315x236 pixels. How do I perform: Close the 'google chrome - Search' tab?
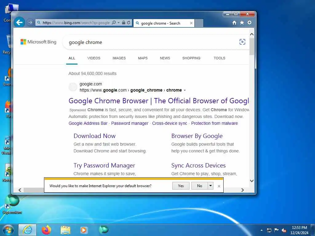coord(191,23)
